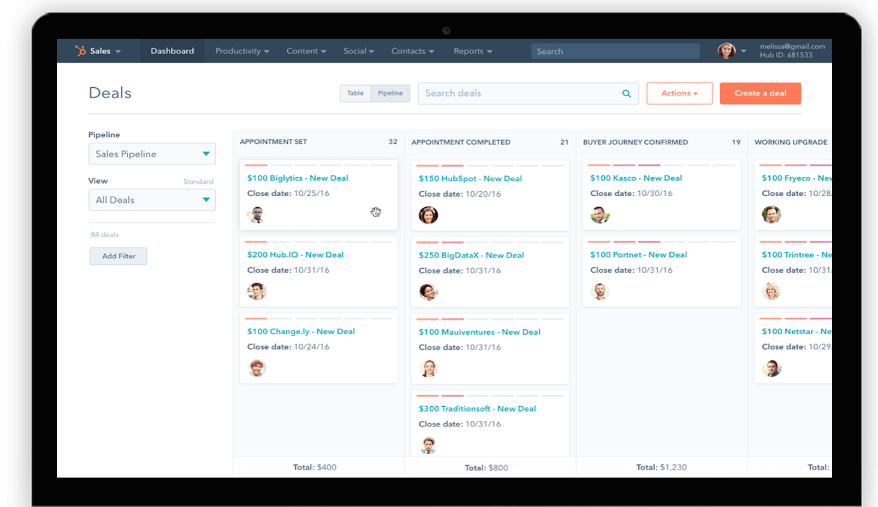Switch to Pipeline view
Screen dimensions: 878x507
[x=390, y=93]
